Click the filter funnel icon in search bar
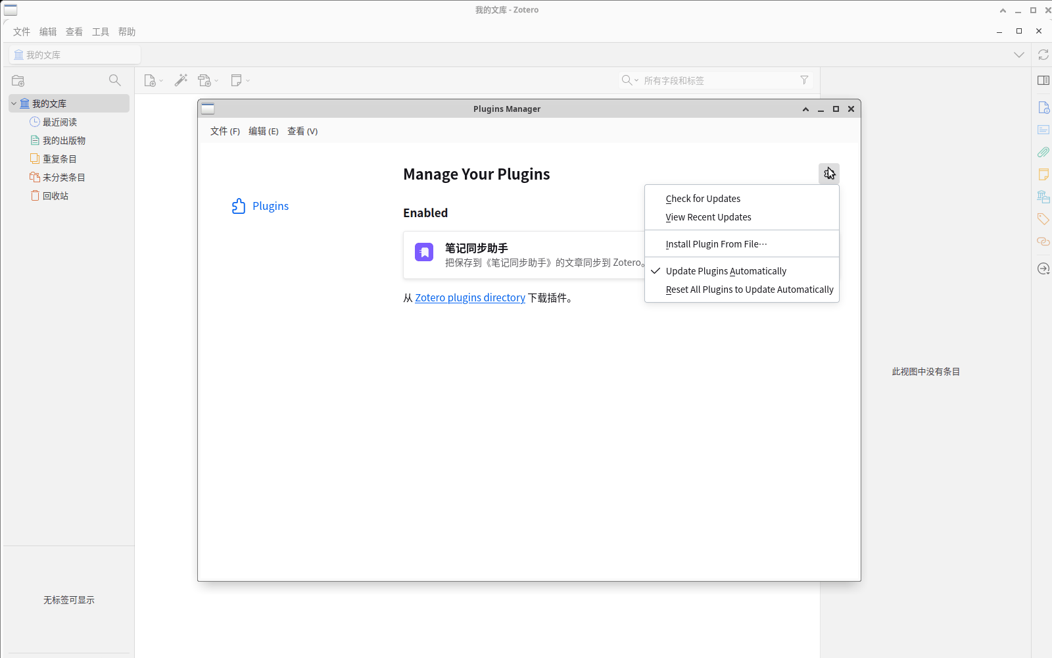 (804, 80)
